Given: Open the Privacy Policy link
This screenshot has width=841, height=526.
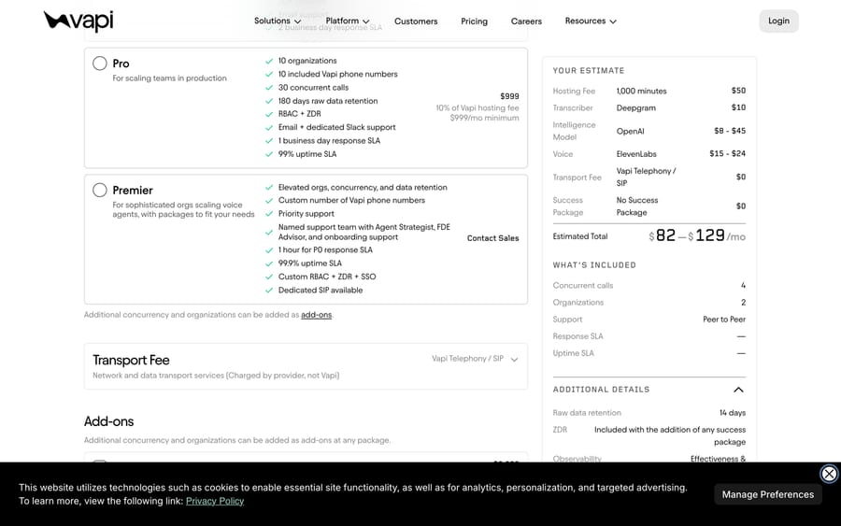Looking at the screenshot, I should tap(215, 501).
